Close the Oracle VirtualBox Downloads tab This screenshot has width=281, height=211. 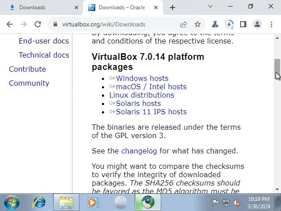click(x=156, y=7)
